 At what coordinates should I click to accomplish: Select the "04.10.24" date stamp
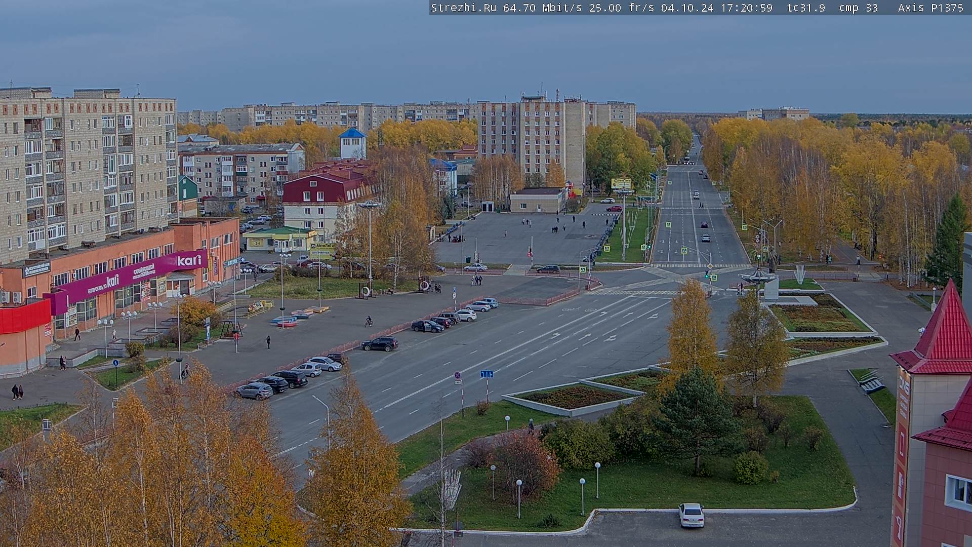coord(687,8)
